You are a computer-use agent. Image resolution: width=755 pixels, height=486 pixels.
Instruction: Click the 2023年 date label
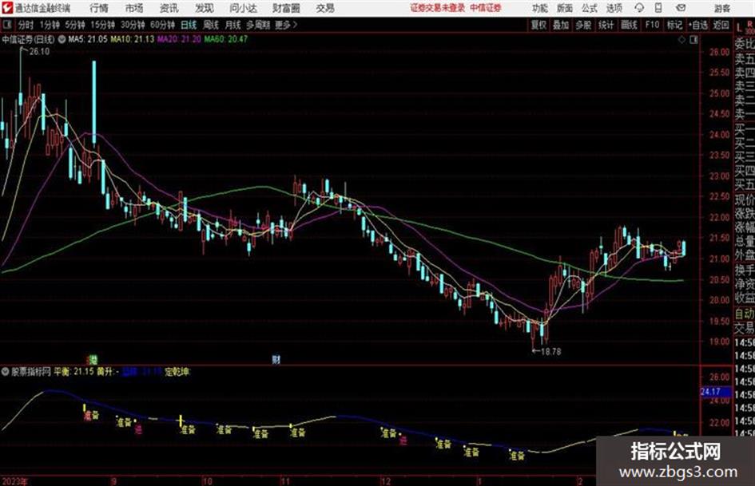click(15, 481)
